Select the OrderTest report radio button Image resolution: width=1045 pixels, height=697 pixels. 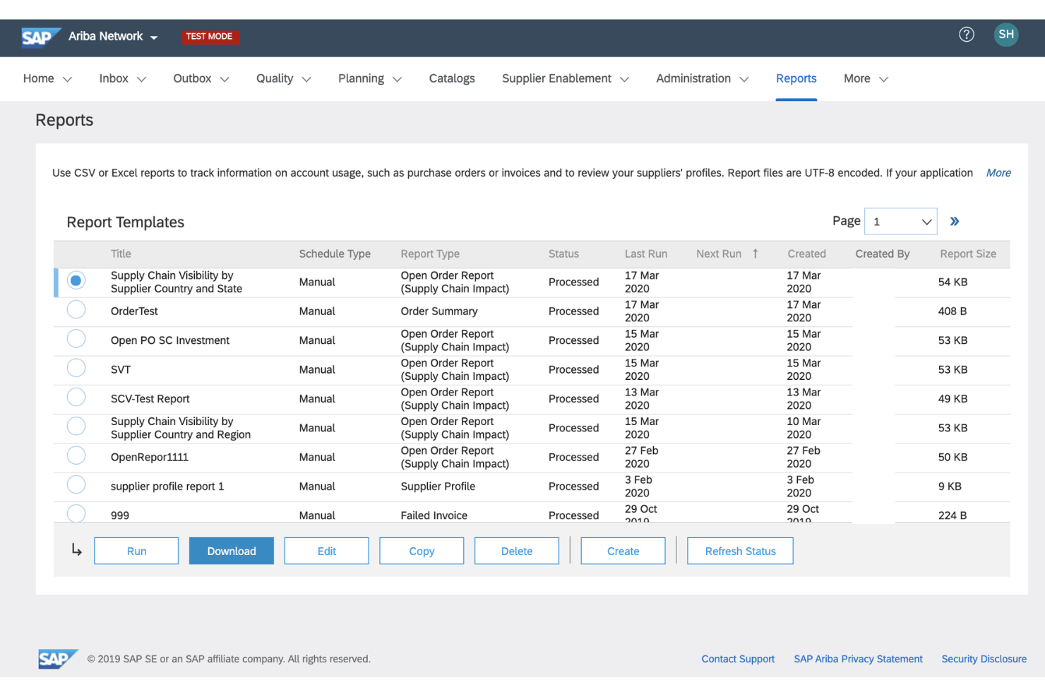click(x=76, y=310)
